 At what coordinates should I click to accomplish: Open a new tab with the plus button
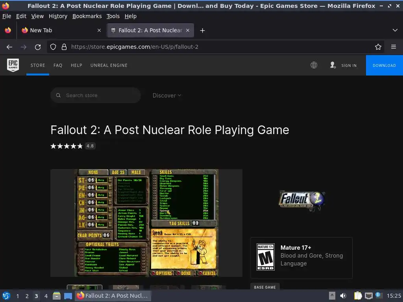[x=203, y=31]
